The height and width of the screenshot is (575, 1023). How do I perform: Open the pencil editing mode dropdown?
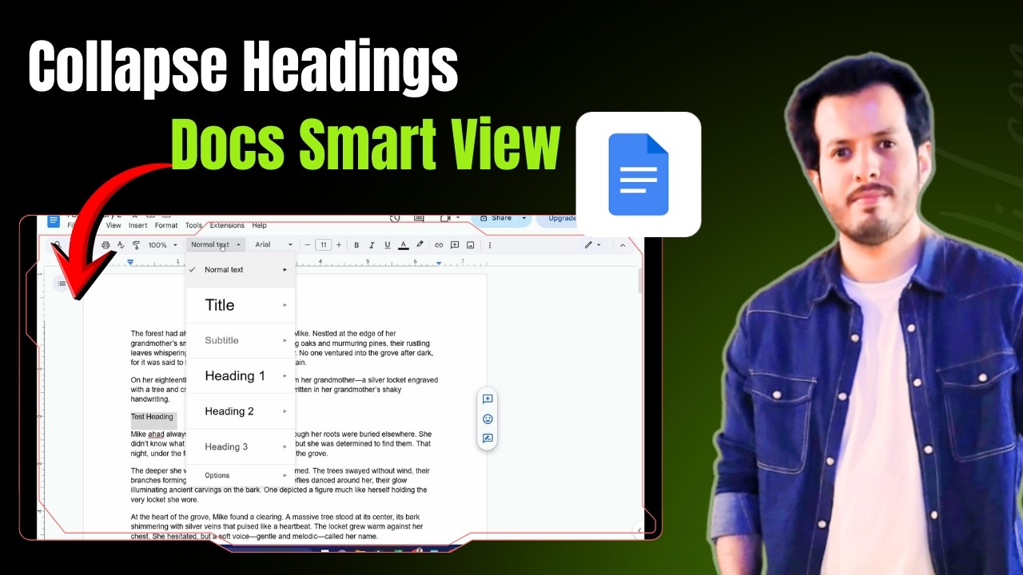tap(592, 245)
